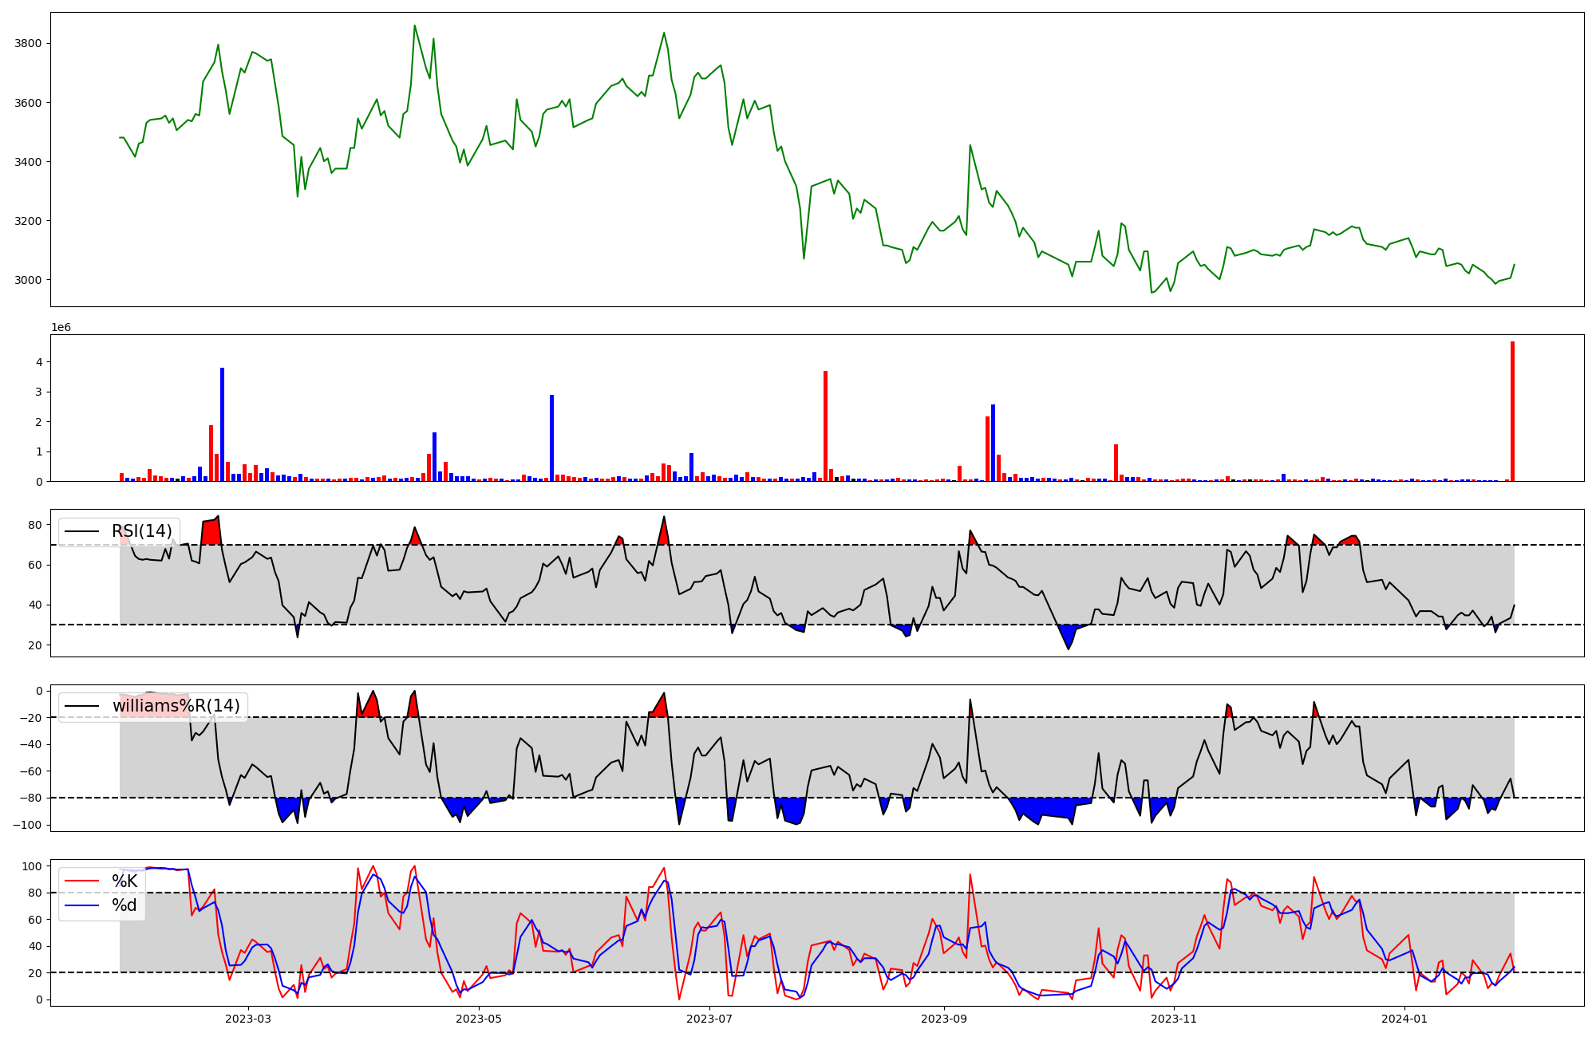Click the red %K legend line sample
The width and height of the screenshot is (1596, 1037).
[81, 881]
